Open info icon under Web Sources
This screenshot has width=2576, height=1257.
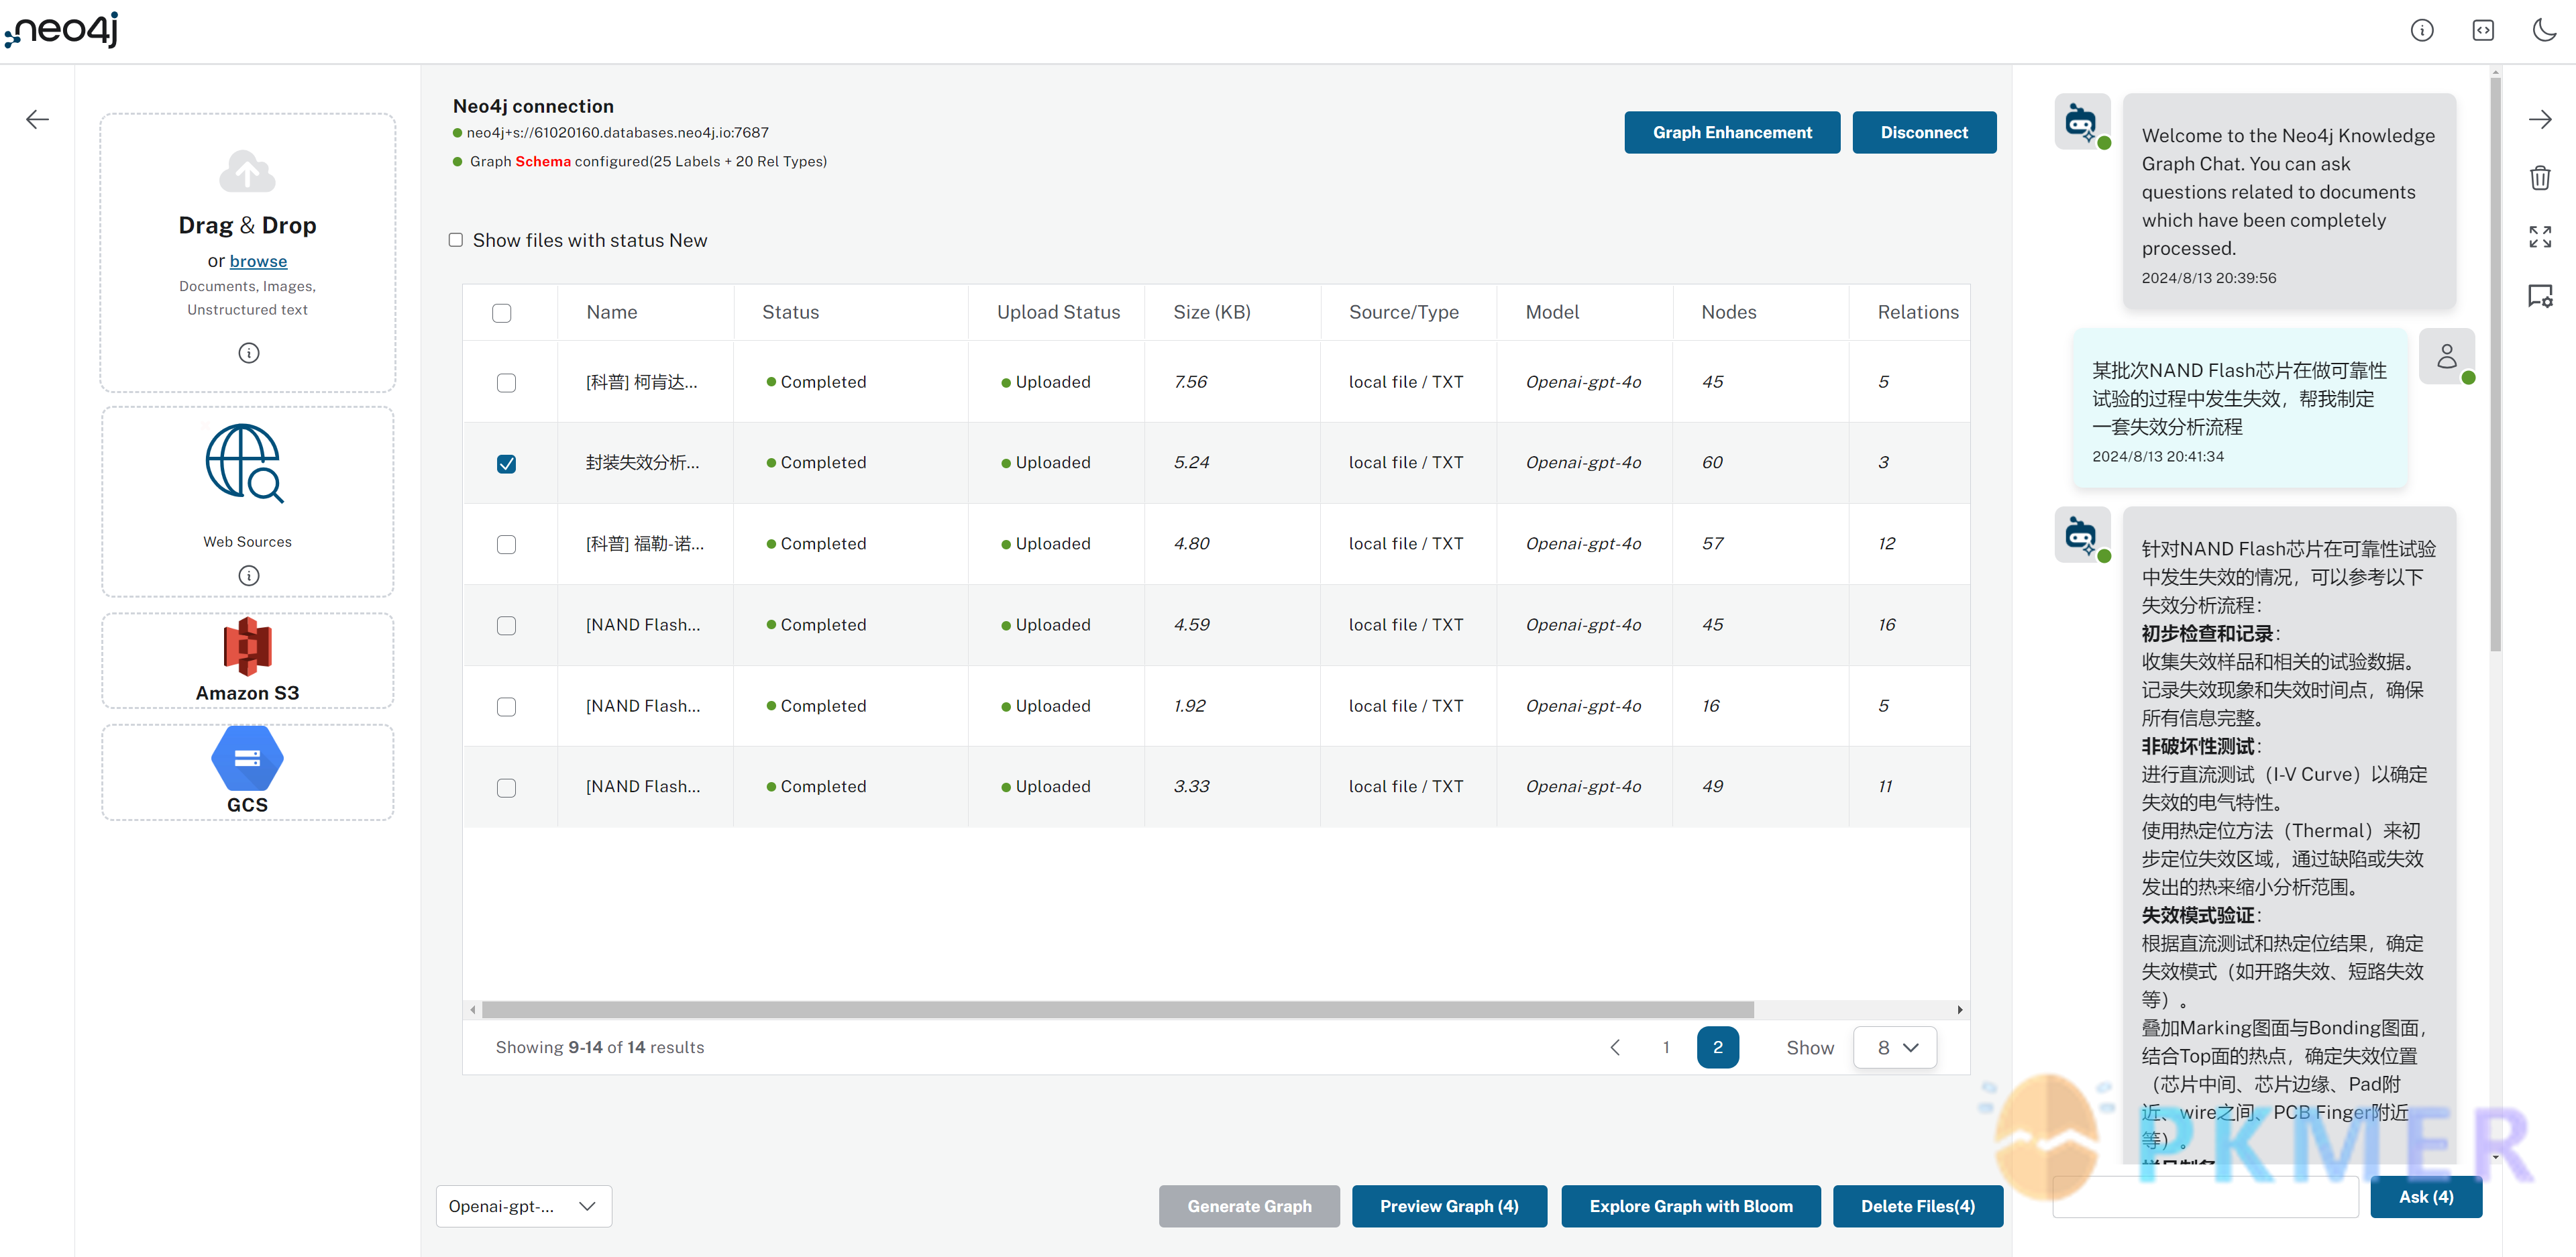(x=249, y=575)
